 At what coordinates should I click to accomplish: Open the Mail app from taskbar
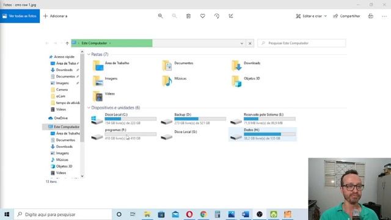pos(175,215)
